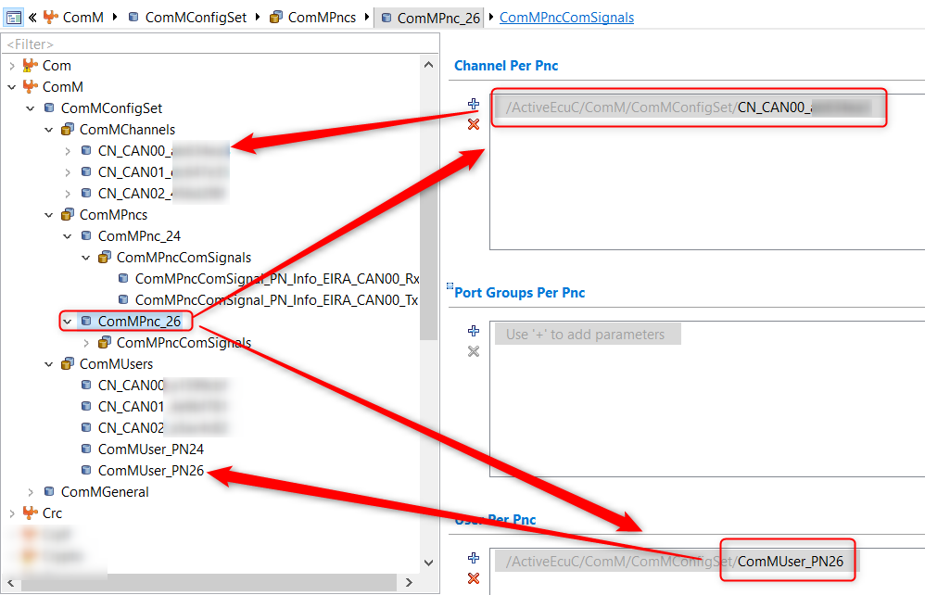This screenshot has height=595, width=925.
Task: Delete the CN_CAN00 channel reference with the red X
Action: [x=473, y=124]
